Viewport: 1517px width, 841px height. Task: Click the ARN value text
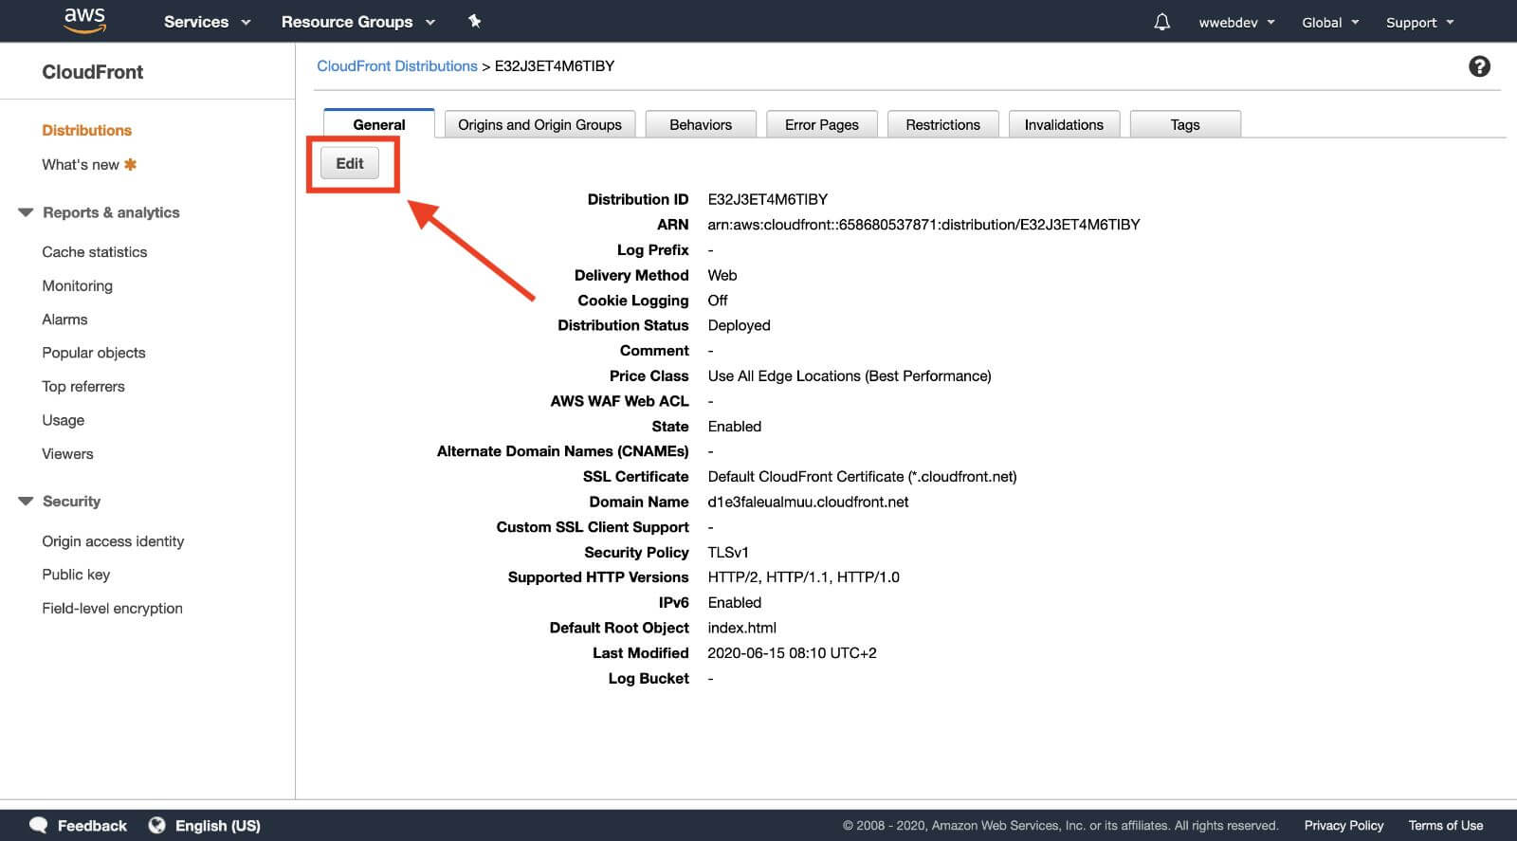coord(923,225)
